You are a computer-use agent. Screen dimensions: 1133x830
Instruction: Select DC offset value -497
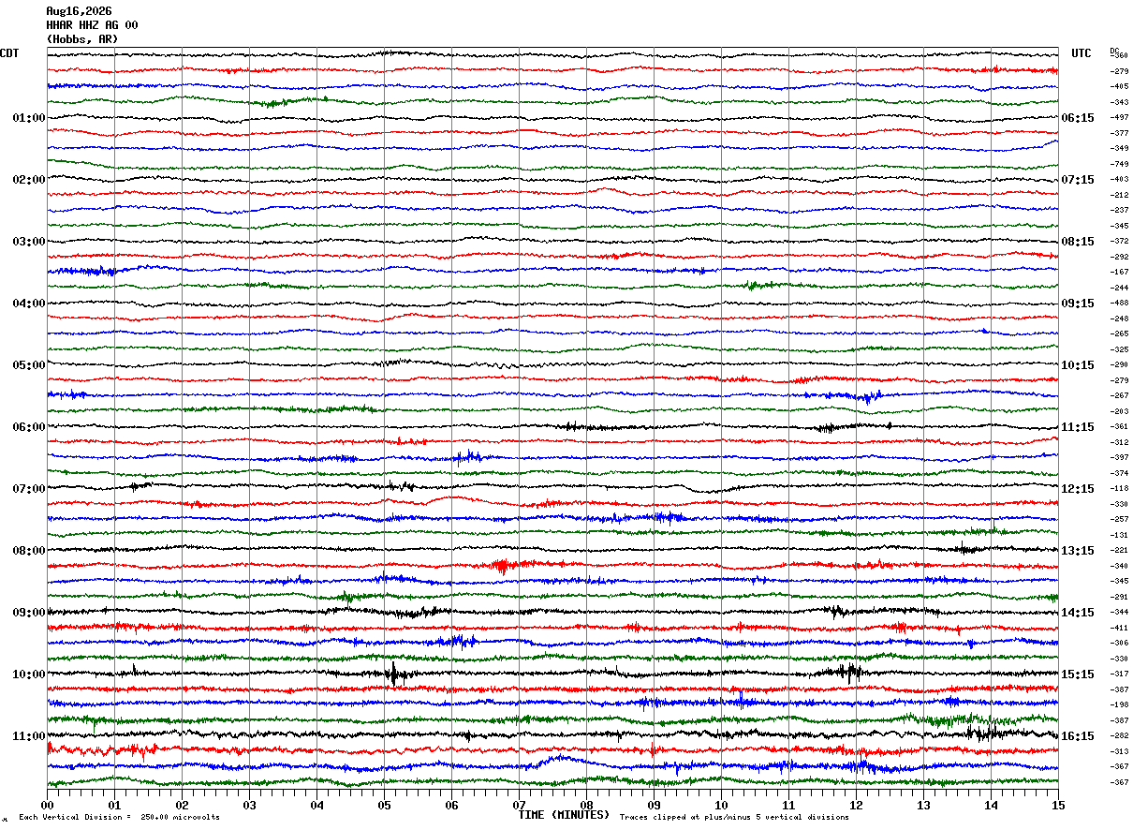(x=1119, y=118)
